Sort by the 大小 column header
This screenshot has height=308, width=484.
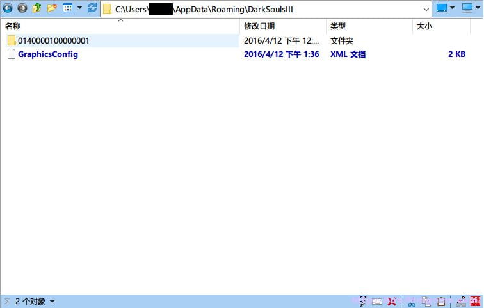point(424,26)
